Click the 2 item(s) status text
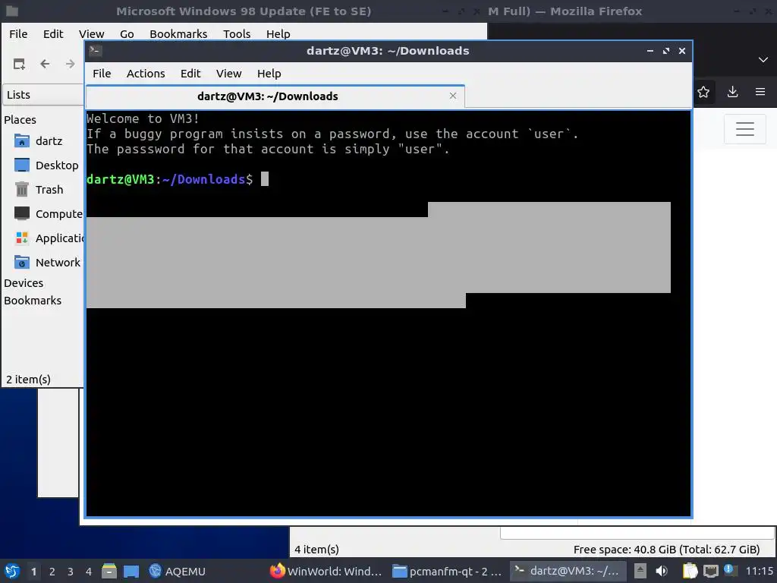The height and width of the screenshot is (583, 777). point(28,380)
